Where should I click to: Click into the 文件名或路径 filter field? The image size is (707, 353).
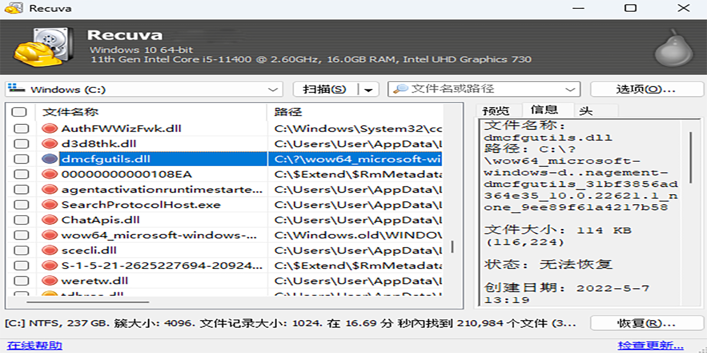coord(483,89)
